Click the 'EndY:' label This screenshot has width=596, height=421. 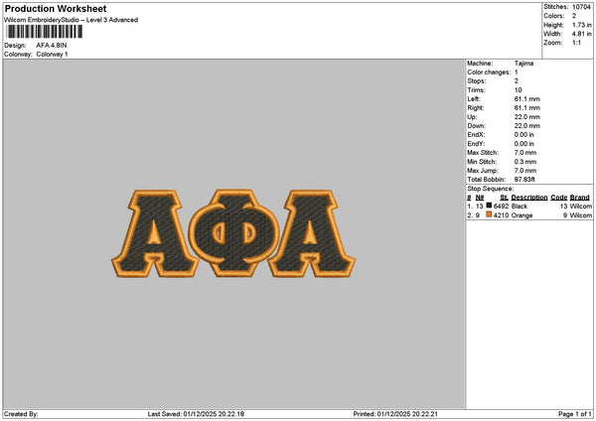pyautogui.click(x=476, y=144)
